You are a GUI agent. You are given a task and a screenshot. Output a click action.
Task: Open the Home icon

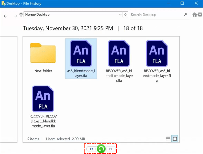tap(195, 15)
